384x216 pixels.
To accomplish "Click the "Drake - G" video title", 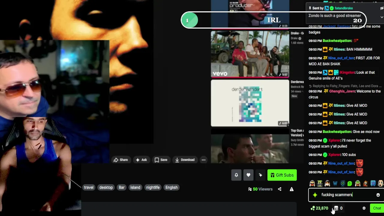I will (x=297, y=33).
